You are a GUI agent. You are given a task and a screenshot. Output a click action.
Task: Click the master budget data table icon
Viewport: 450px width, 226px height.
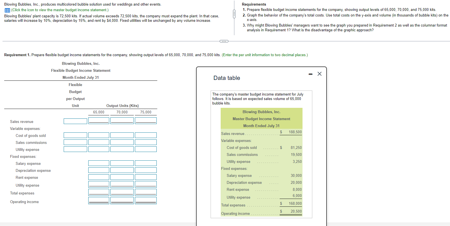tap(7, 10)
